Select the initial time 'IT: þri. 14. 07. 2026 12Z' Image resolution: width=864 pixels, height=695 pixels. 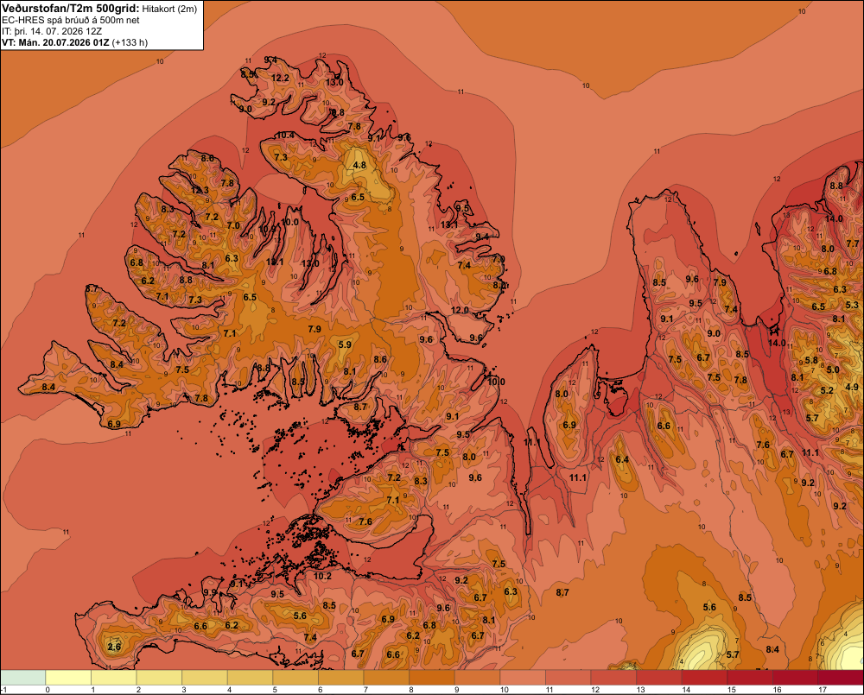(52, 31)
